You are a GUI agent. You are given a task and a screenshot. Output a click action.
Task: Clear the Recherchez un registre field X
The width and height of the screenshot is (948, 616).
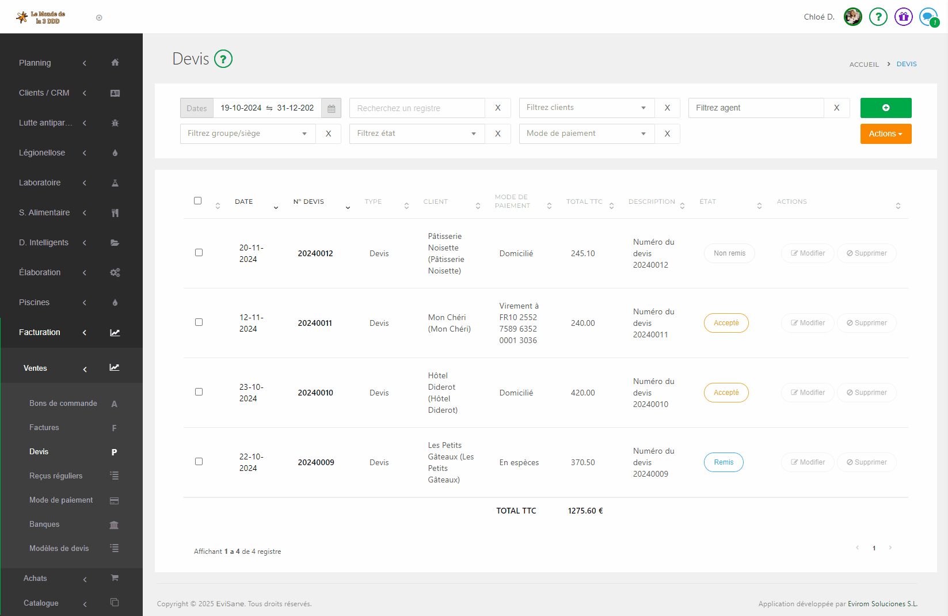(498, 108)
